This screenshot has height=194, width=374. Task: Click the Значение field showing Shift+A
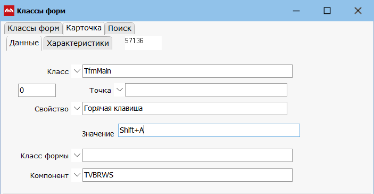(x=209, y=130)
